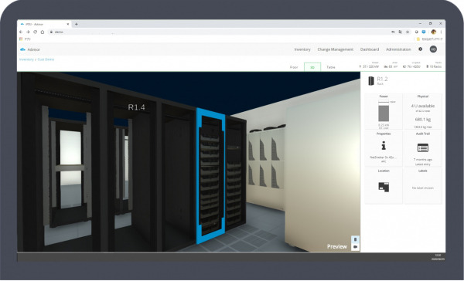Select the blue highlighted rack in 3D view
The width and height of the screenshot is (464, 281).
point(210,176)
